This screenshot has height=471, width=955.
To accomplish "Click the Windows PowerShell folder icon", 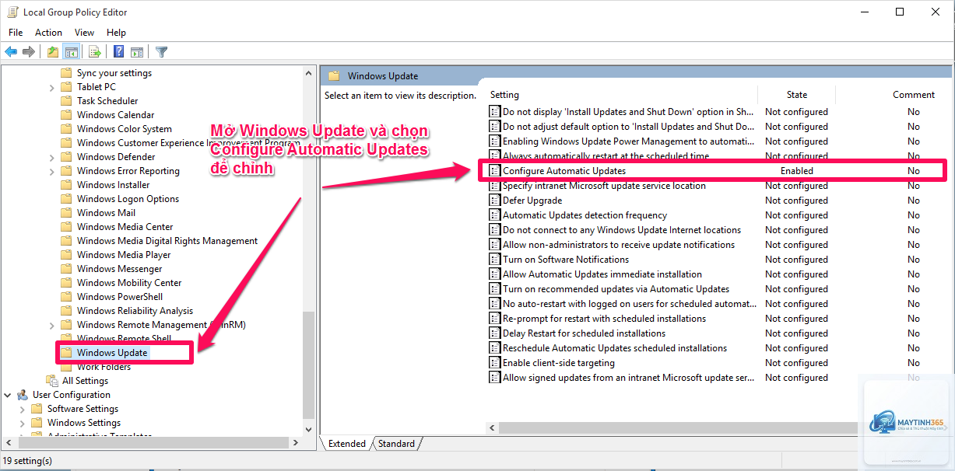I will (66, 297).
